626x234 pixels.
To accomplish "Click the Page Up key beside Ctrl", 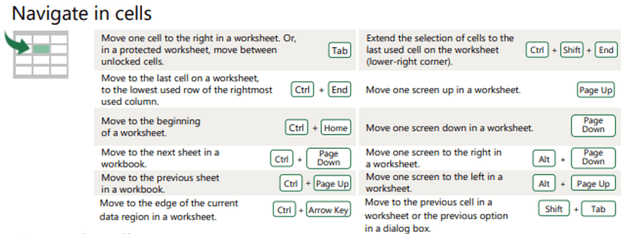I will pyautogui.click(x=332, y=184).
